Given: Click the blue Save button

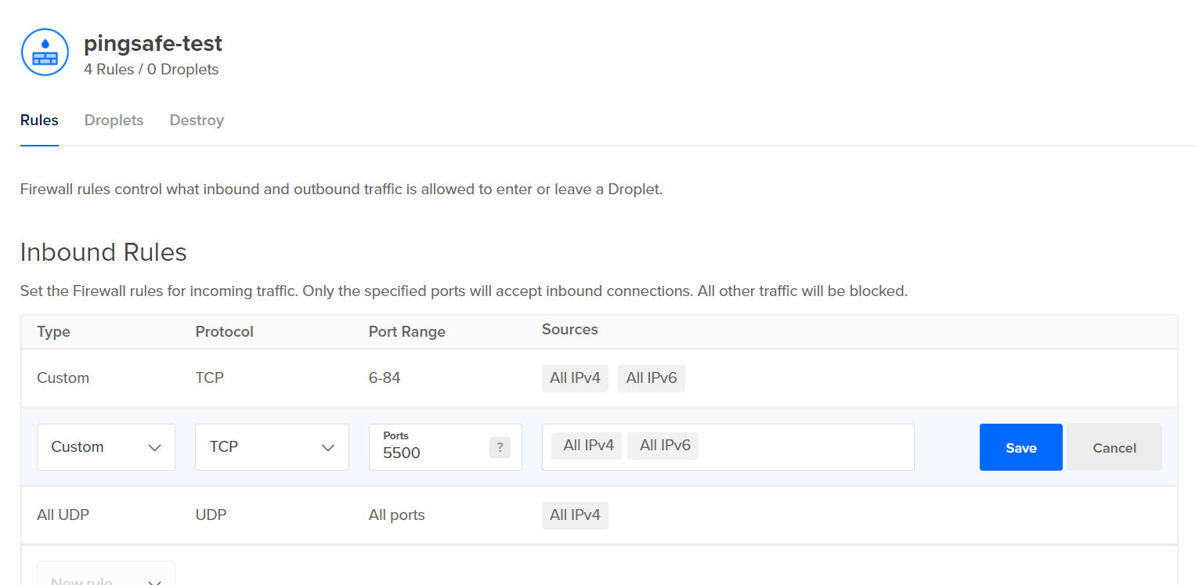Looking at the screenshot, I should pos(1020,447).
